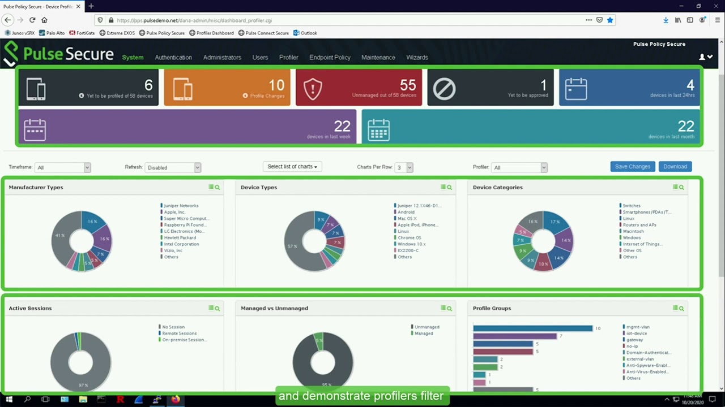Open the Manufacturer Types chart list-search icon
725x407 pixels.
point(214,187)
